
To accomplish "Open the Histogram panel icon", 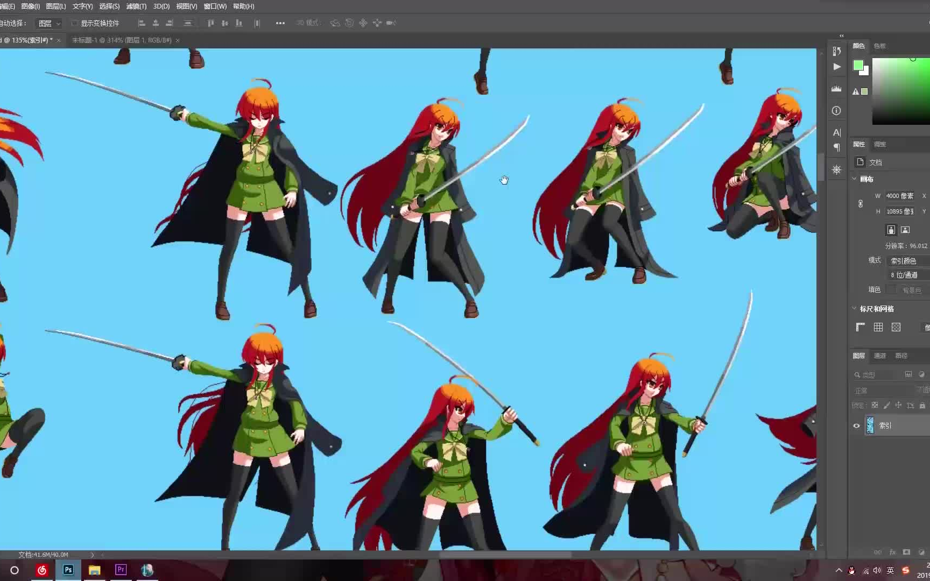I will 836,88.
